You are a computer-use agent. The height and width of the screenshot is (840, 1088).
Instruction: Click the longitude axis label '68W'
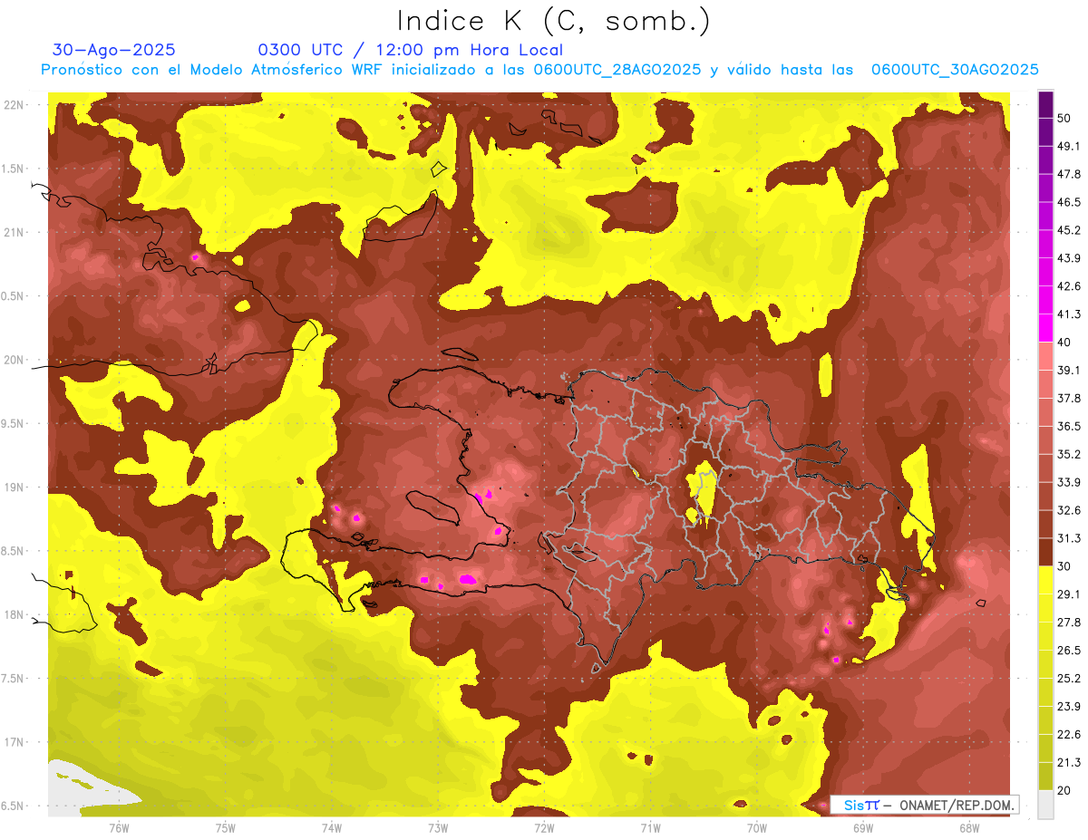(x=969, y=827)
